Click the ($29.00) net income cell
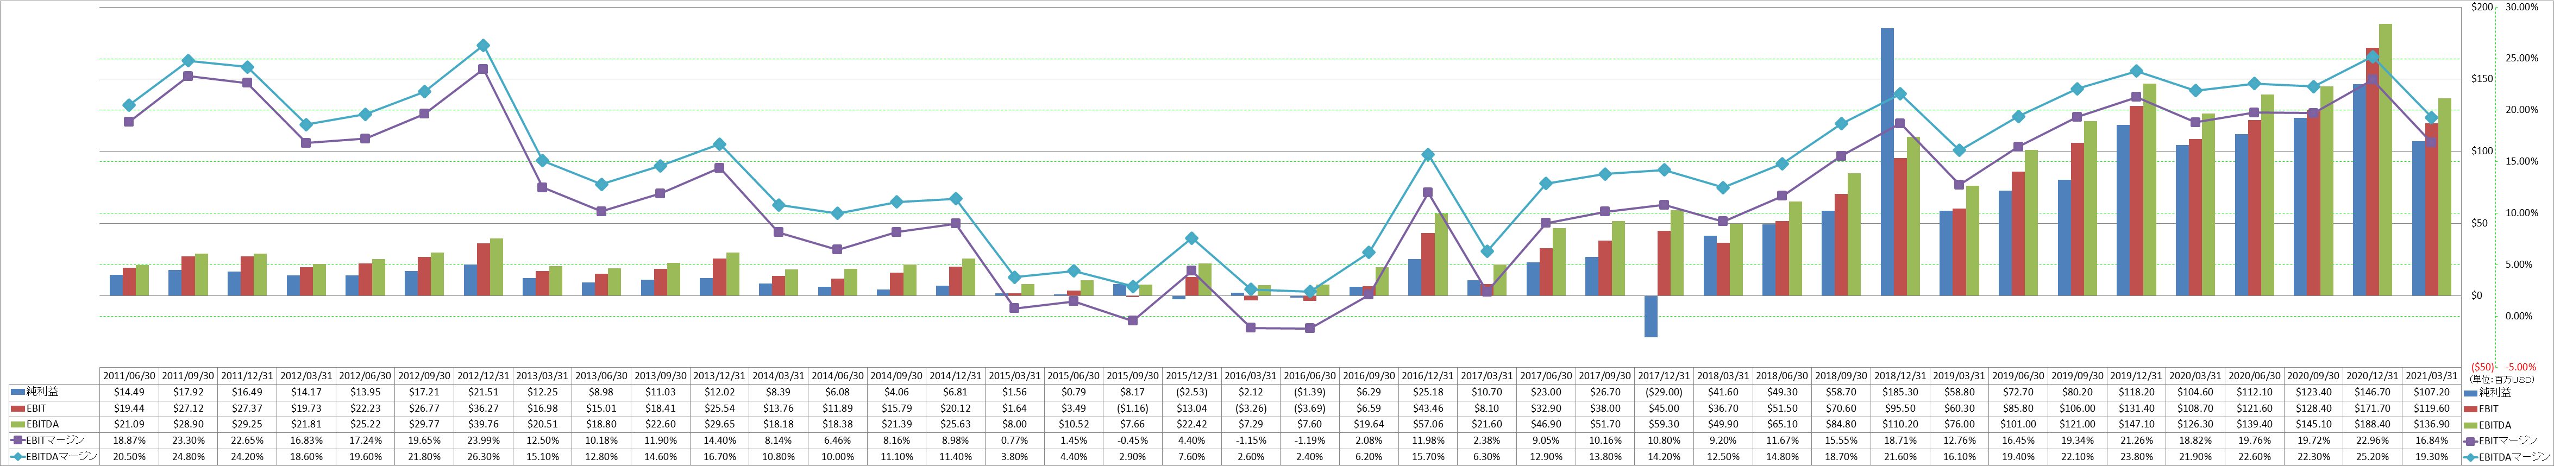Viewport: 2554px width, 466px height. 1664,393
